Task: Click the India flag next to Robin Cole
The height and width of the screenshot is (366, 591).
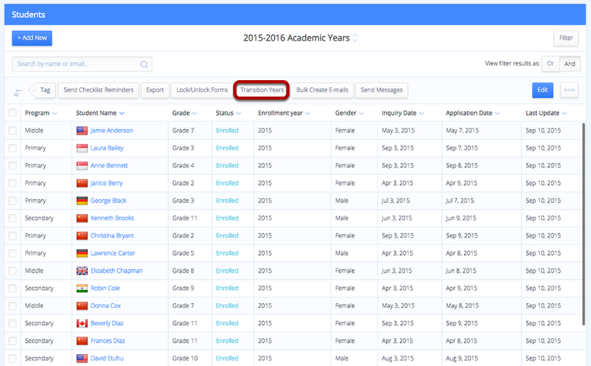Action: tap(82, 289)
